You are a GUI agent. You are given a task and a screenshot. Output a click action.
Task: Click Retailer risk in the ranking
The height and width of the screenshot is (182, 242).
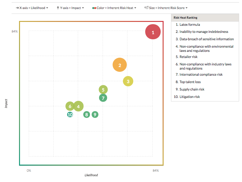(188, 57)
